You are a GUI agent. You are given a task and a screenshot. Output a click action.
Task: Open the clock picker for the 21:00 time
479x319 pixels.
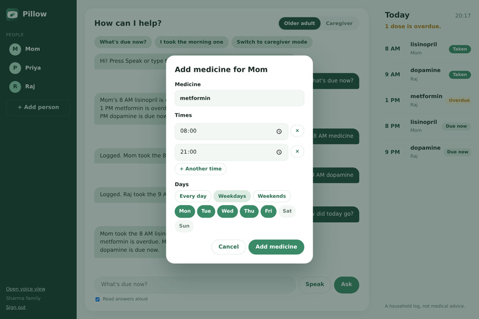point(279,152)
